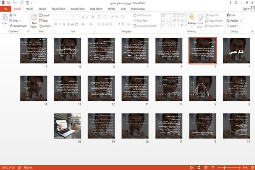Select slide 20 laptop thumbnail

tap(68, 126)
